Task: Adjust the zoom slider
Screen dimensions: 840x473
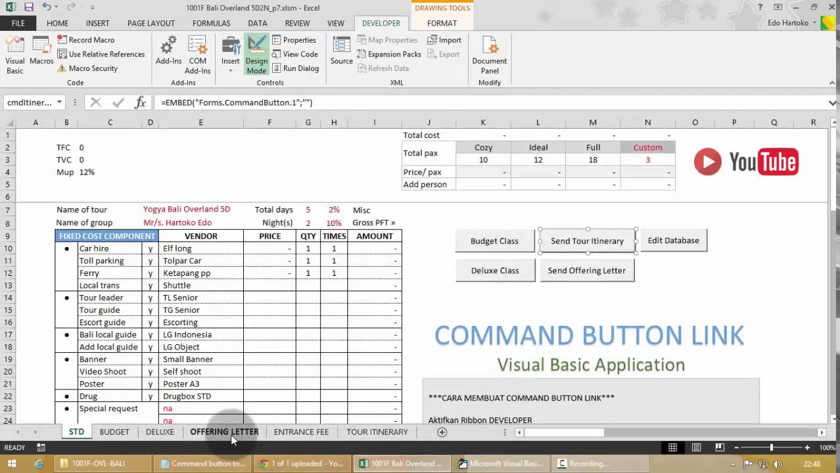Action: click(x=772, y=447)
